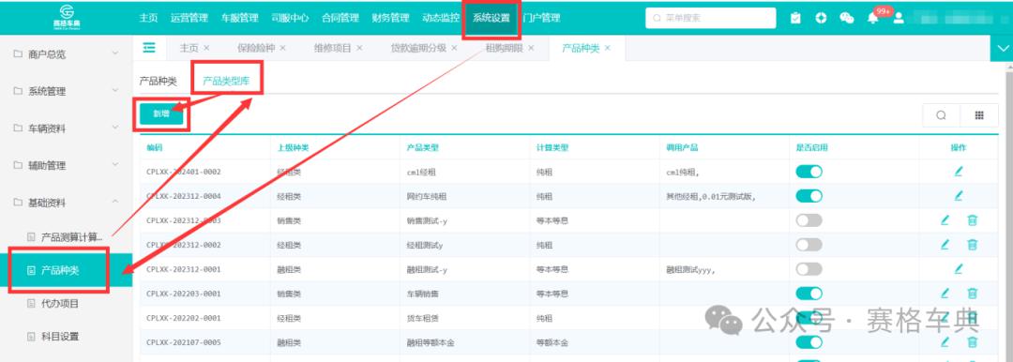This screenshot has width=1013, height=362.
Task: Focus the 菜单搜索 search field
Action: (711, 18)
